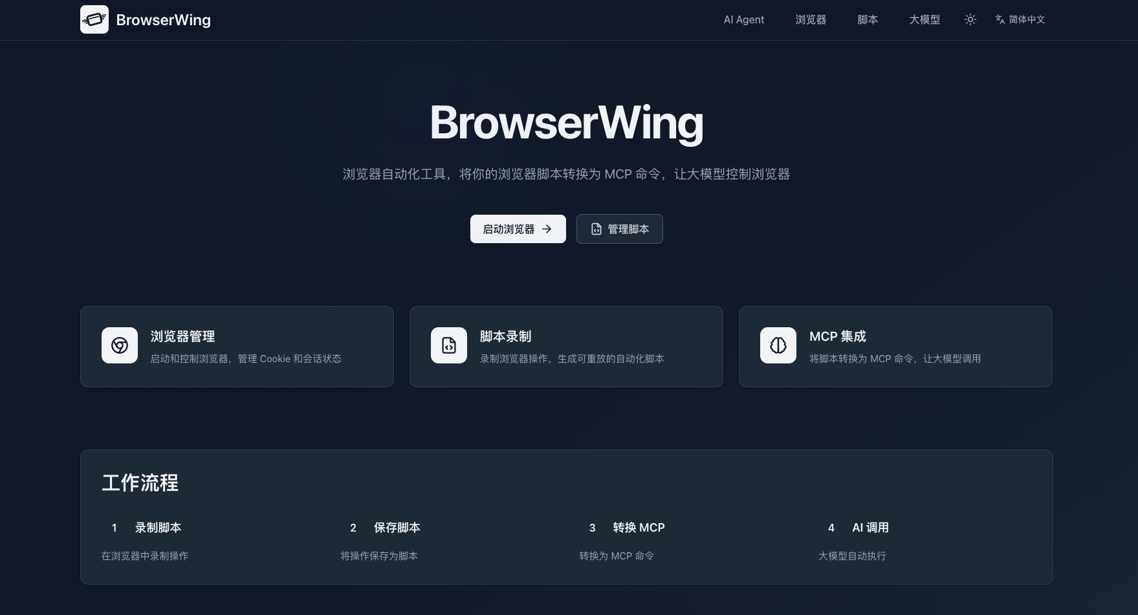Open the 大模型 tab
The image size is (1138, 615).
coord(924,19)
